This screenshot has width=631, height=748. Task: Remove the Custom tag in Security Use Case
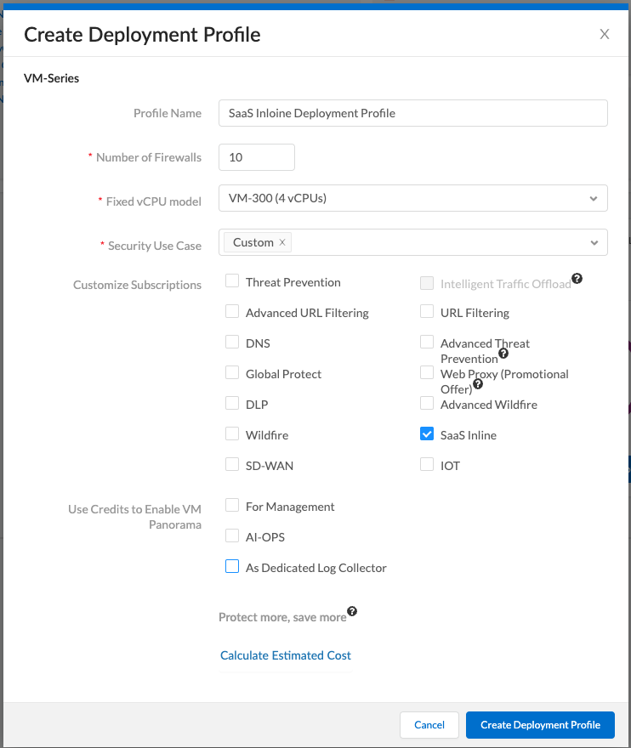tap(281, 242)
